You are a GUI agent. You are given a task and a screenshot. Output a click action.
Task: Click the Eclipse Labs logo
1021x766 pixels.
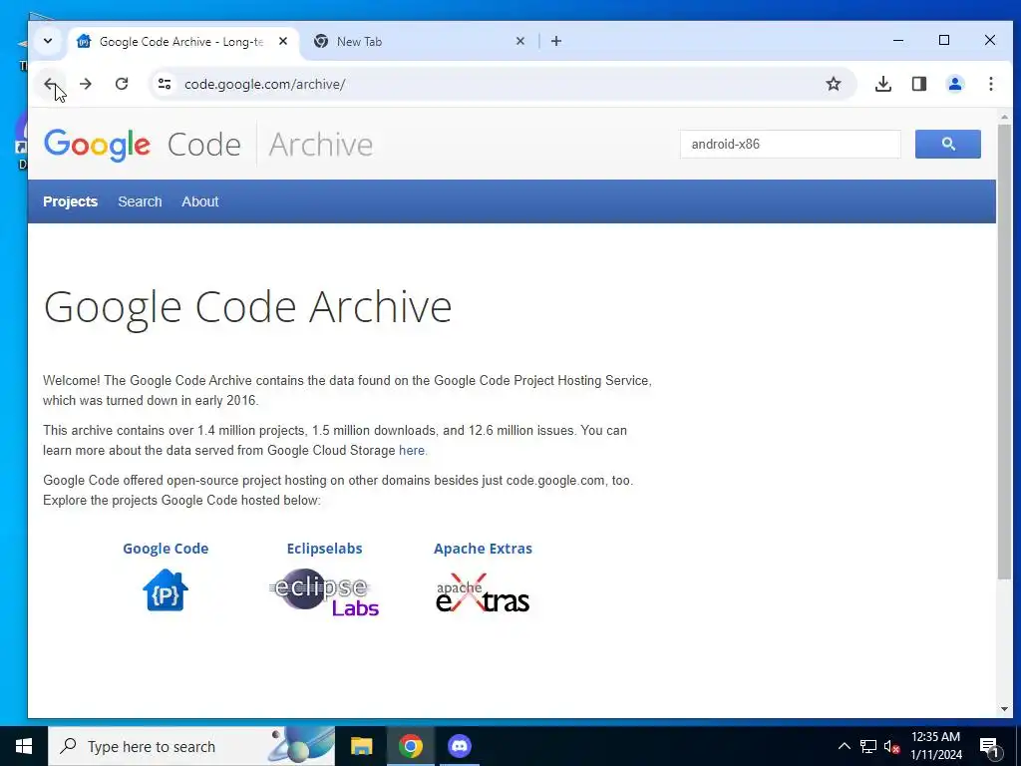tap(324, 592)
